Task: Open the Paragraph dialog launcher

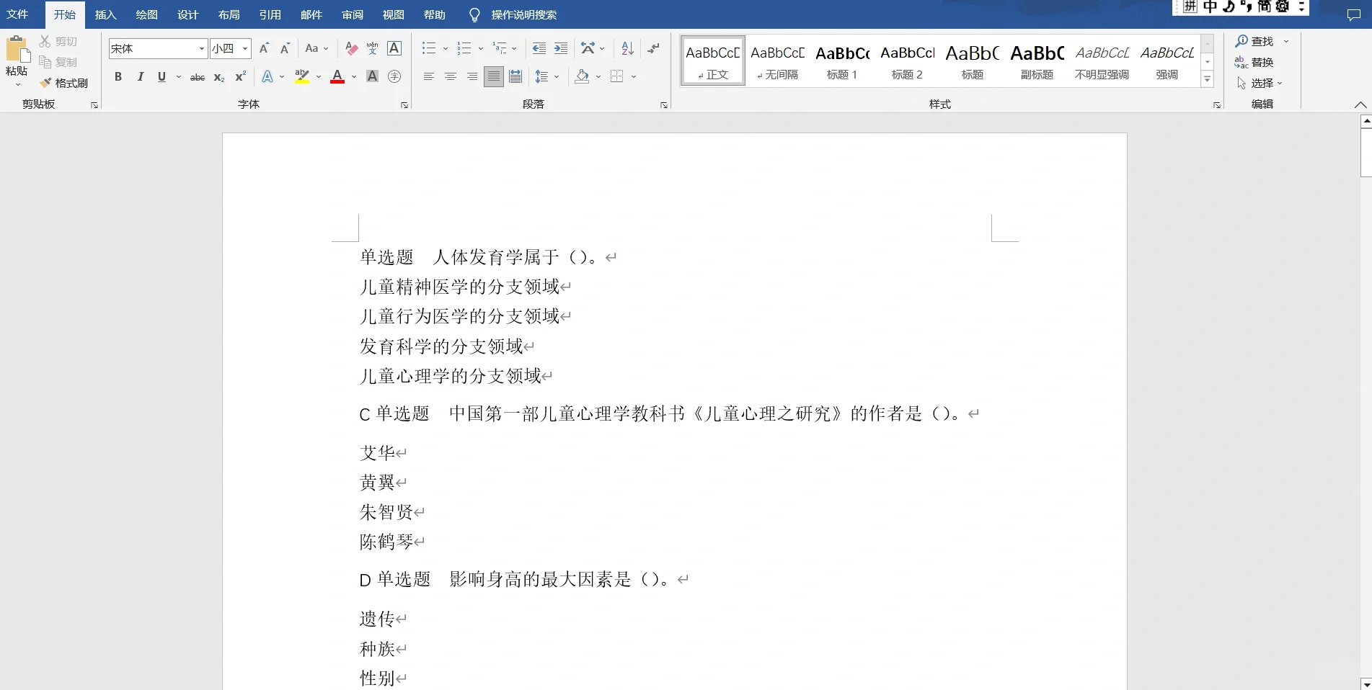Action: tap(664, 105)
